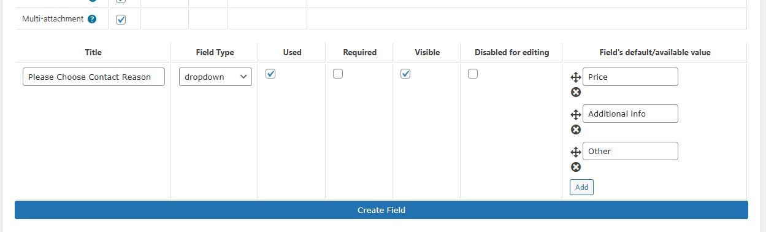This screenshot has width=766, height=232.
Task: Click the drag handle beside Price value
Action: coord(576,77)
